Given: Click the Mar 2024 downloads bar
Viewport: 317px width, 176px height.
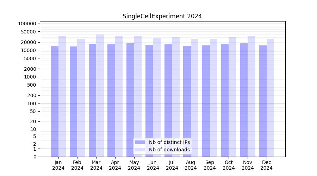Looking at the screenshot, I should [x=100, y=95].
